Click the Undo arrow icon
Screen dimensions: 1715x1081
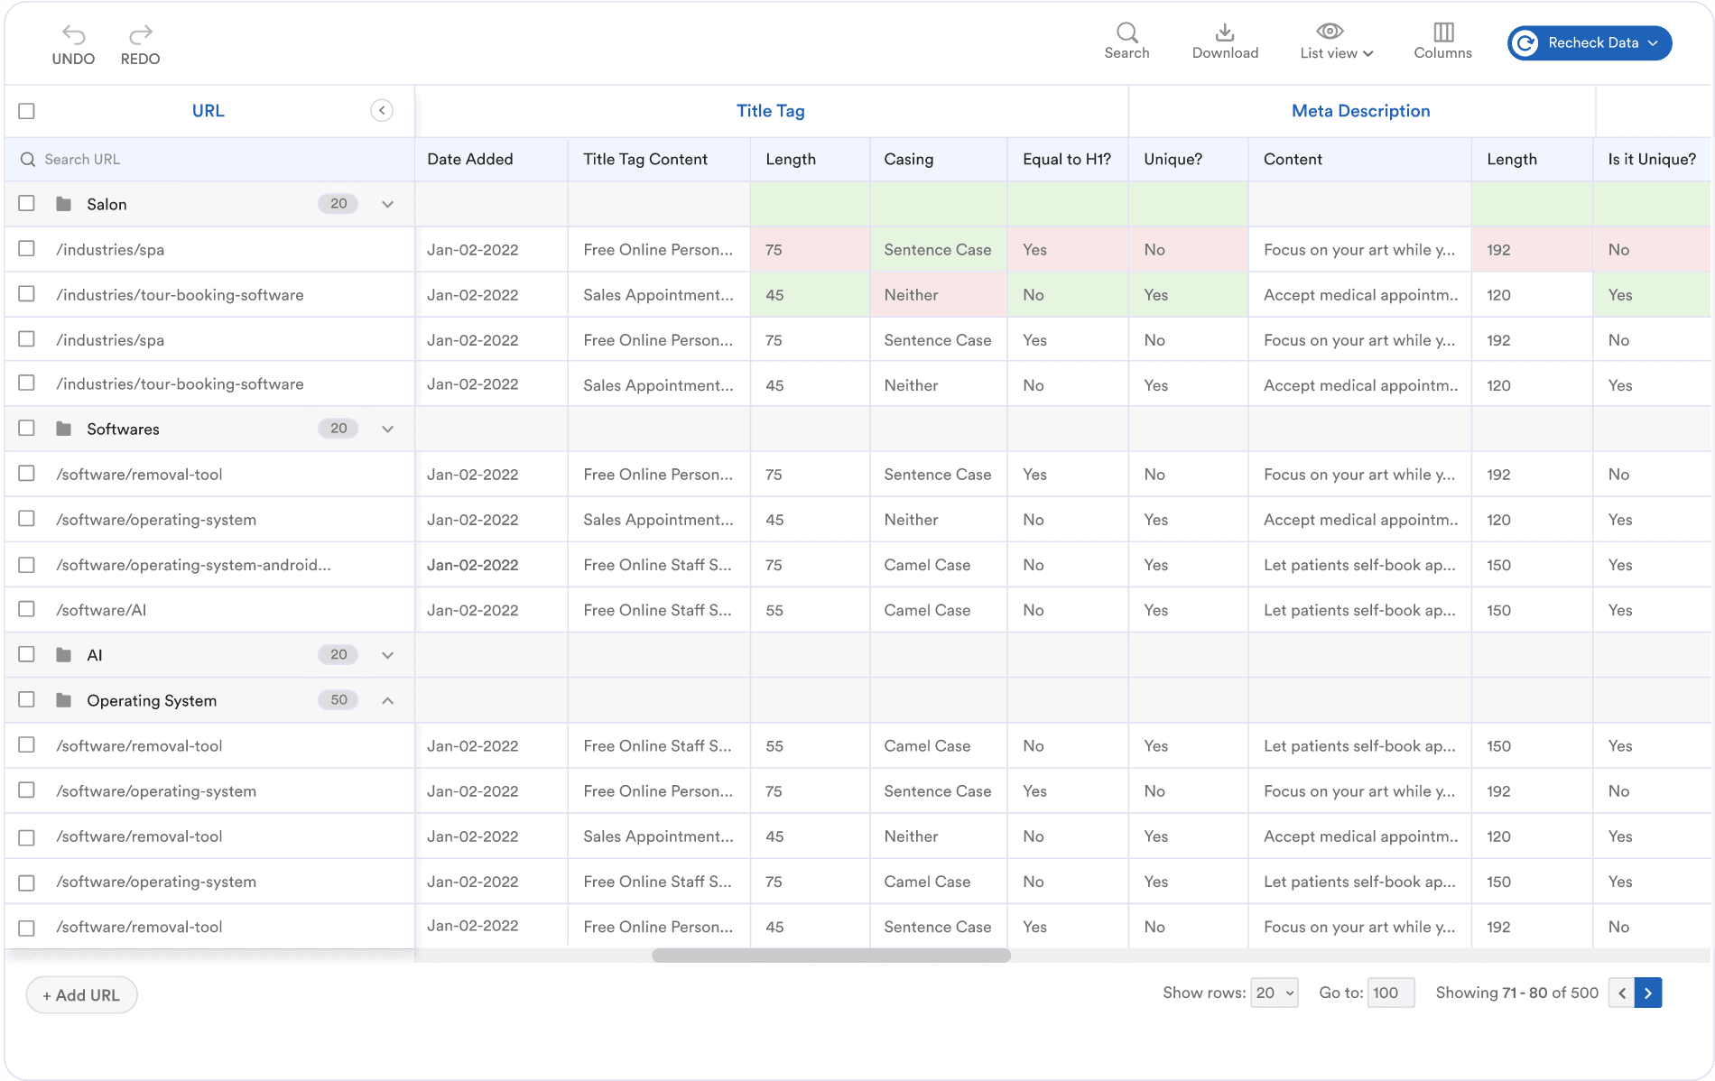click(x=73, y=34)
